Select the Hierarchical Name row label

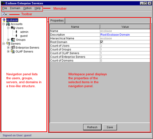[x=62, y=38]
